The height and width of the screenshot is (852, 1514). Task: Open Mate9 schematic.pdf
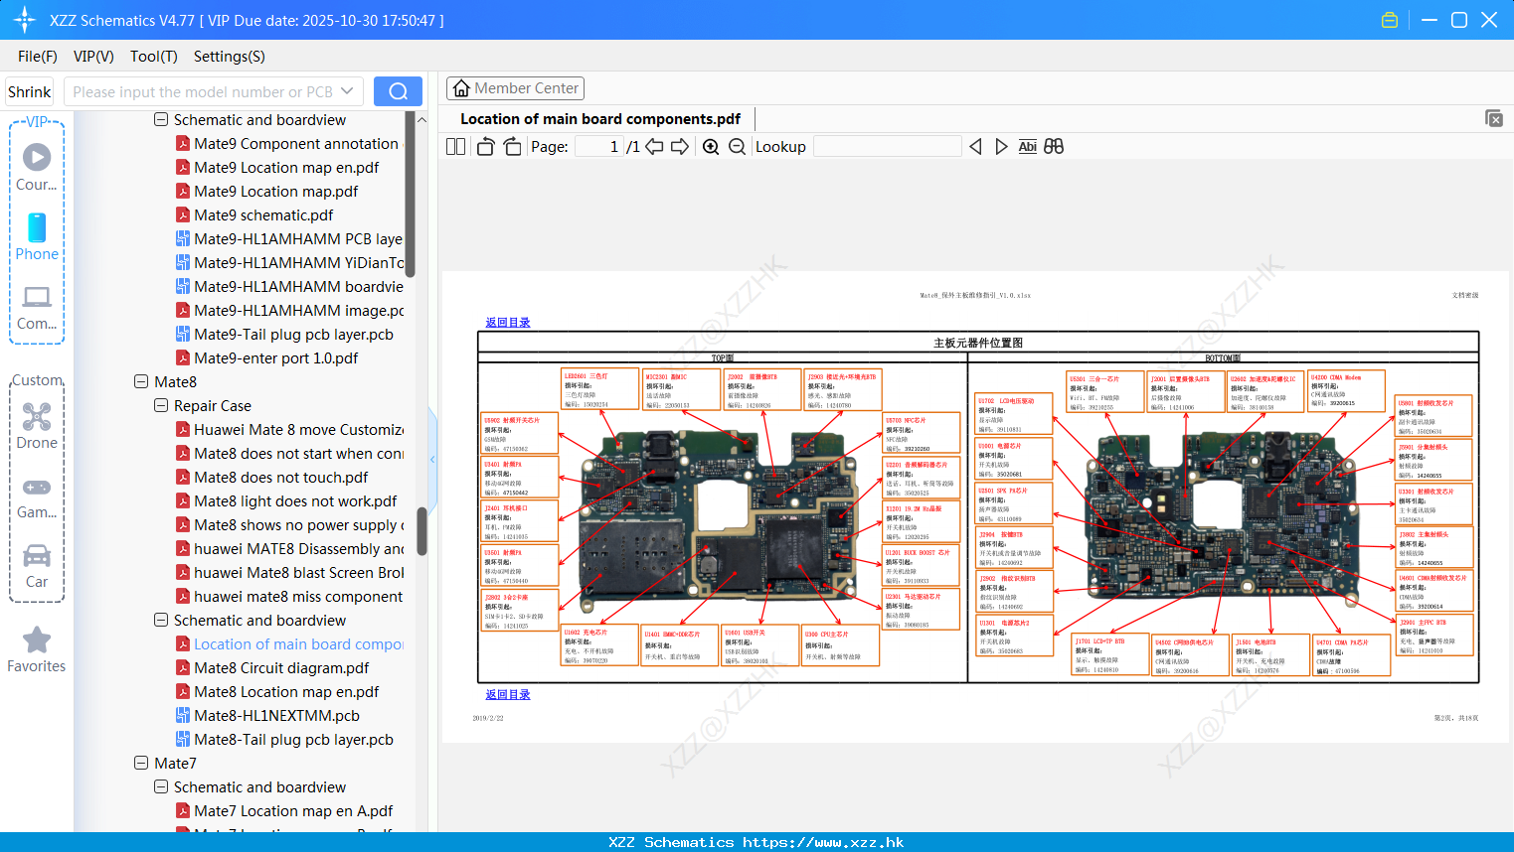pyautogui.click(x=263, y=214)
